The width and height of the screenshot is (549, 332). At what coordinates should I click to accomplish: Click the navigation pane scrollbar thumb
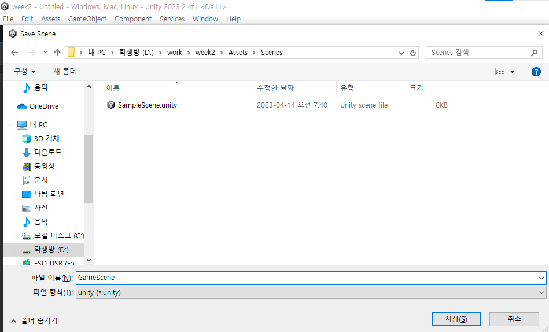pos(89,169)
